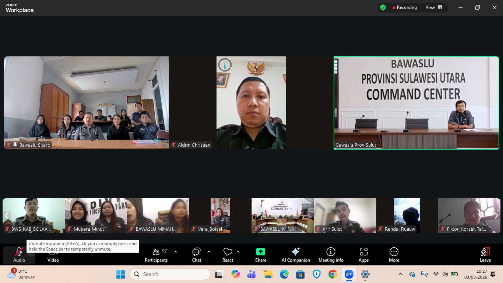Unpin Bawaslu Sitaro's video

15,145
